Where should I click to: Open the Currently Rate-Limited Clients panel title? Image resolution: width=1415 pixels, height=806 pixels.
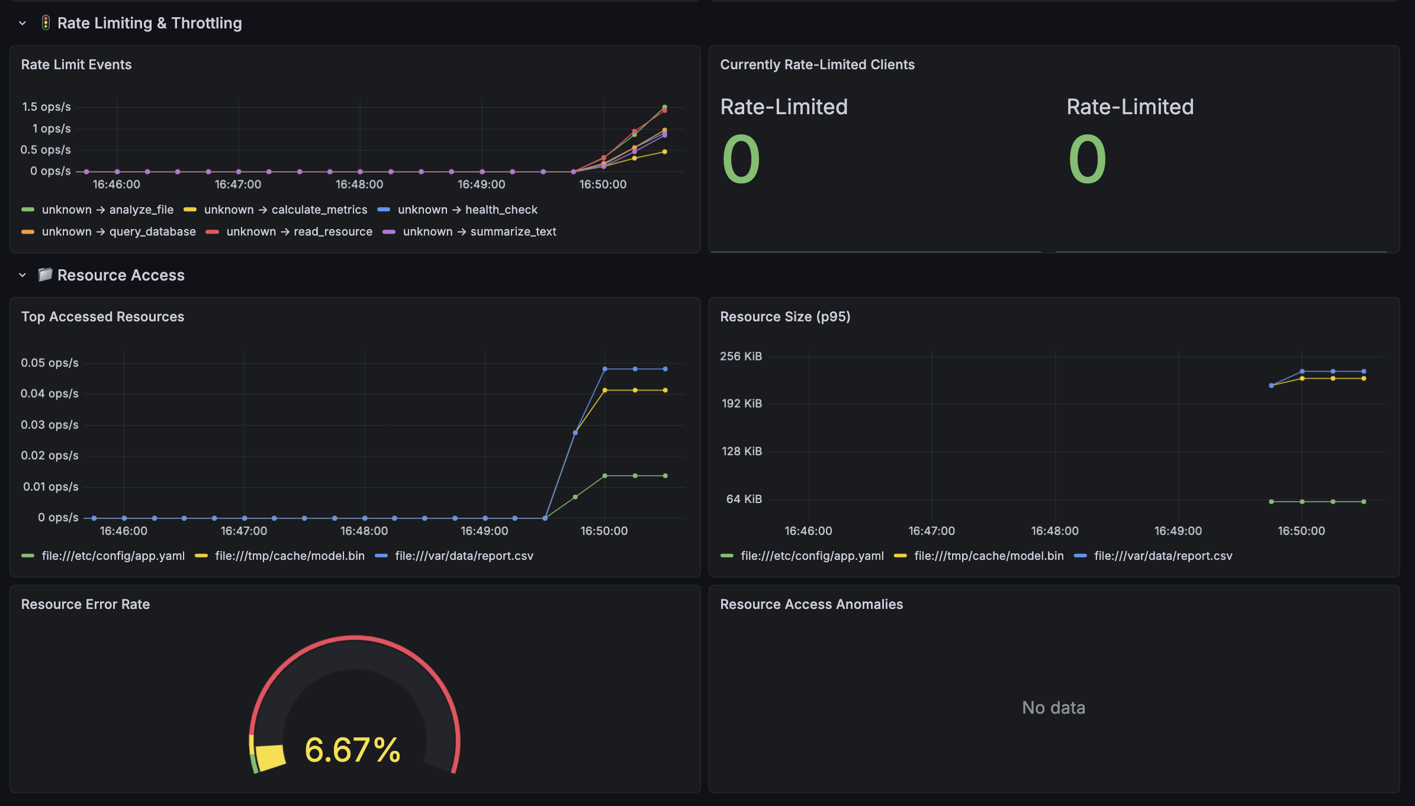tap(817, 65)
